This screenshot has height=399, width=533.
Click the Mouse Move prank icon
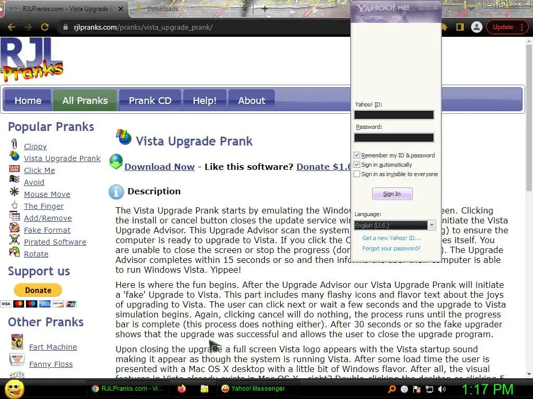click(14, 192)
